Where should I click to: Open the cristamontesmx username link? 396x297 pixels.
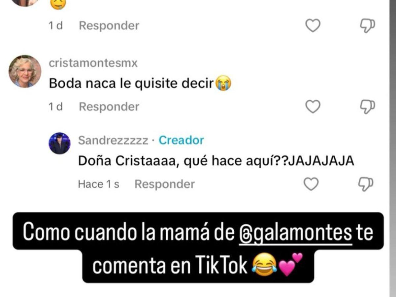[93, 63]
